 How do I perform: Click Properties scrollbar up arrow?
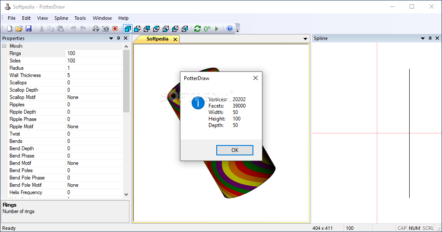point(126,46)
